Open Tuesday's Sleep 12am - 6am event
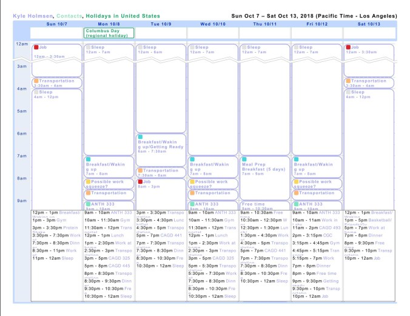Image resolution: width=410 pixels, height=316 pixels. pyautogui.click(x=161, y=89)
